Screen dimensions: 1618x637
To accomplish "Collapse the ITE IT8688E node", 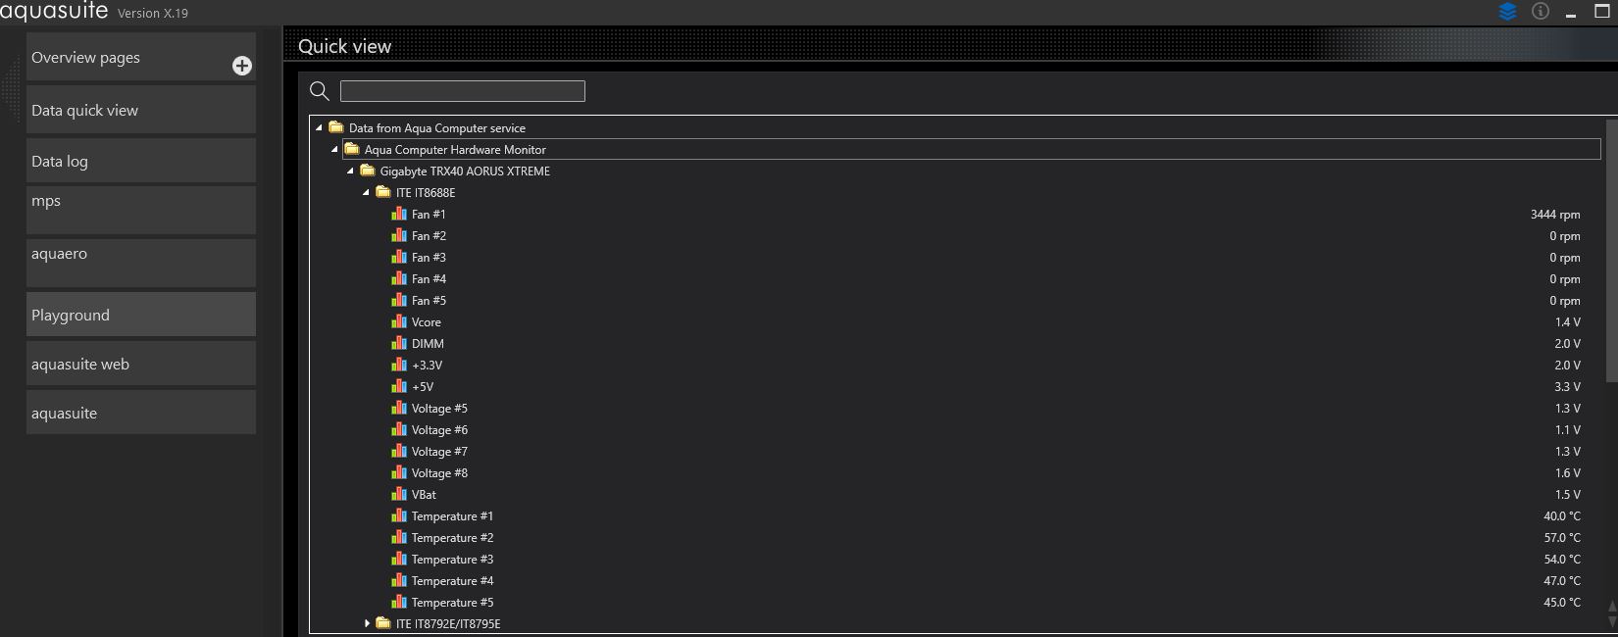I will pyautogui.click(x=366, y=193).
